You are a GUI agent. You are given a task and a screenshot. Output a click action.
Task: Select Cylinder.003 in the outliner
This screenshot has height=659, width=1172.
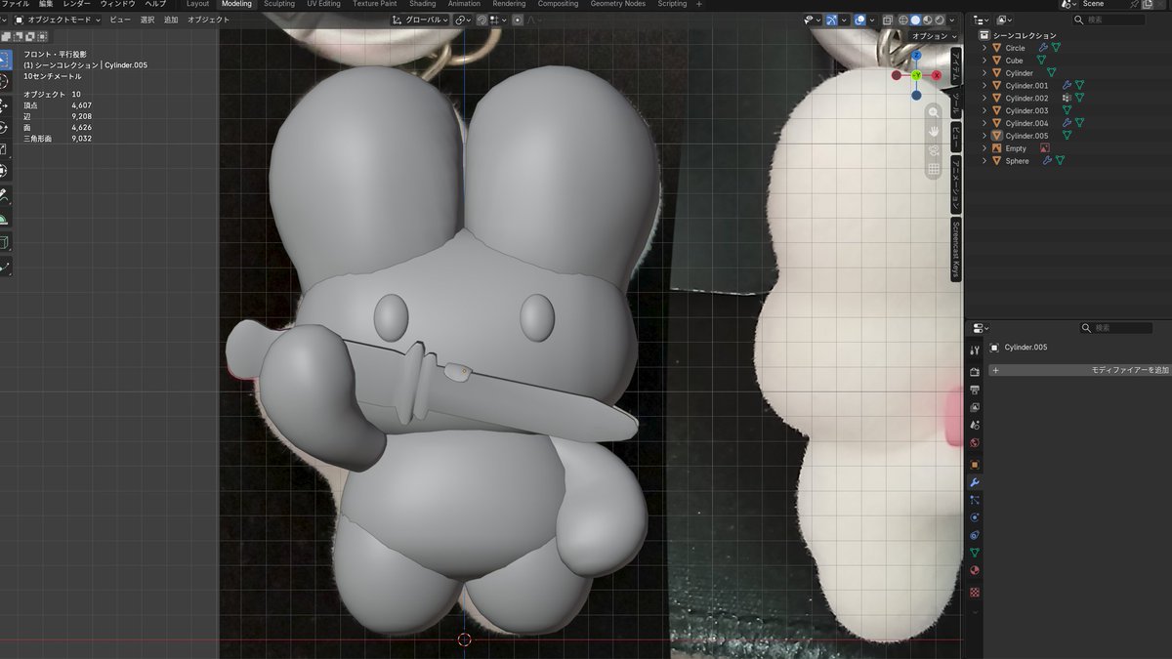click(x=1026, y=110)
